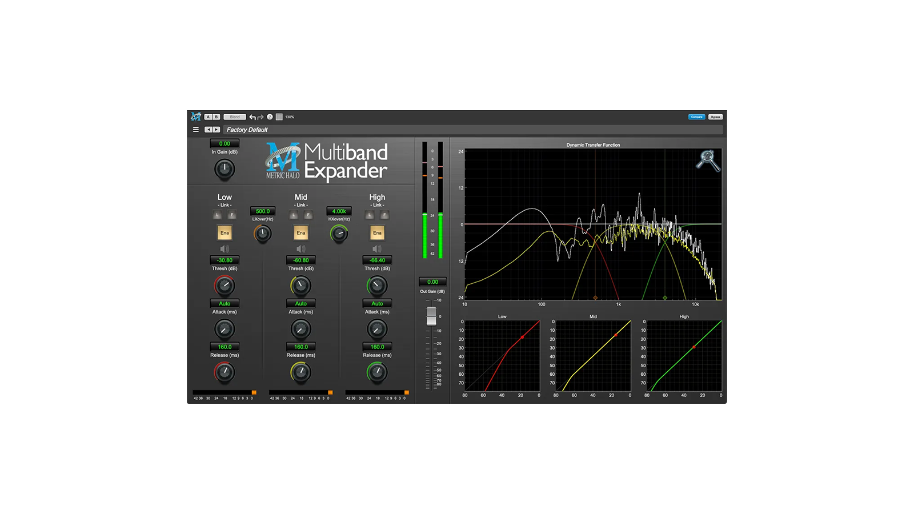This screenshot has height=514, width=914.
Task: Click the Bypass button
Action: point(715,117)
